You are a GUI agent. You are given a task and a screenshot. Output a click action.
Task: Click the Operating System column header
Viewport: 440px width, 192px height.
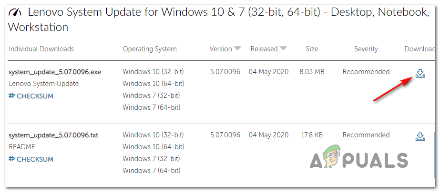(150, 49)
